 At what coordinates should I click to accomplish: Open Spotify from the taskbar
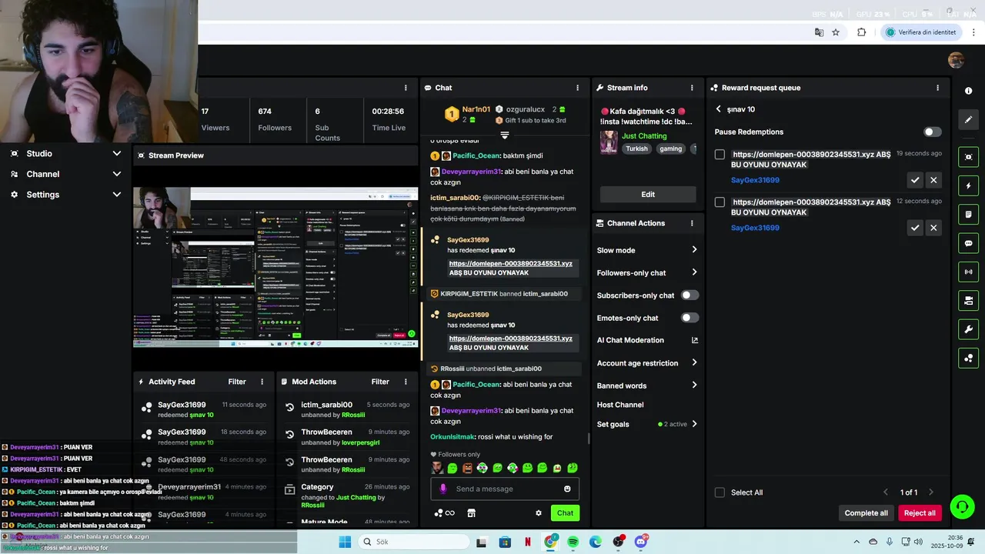coord(573,542)
